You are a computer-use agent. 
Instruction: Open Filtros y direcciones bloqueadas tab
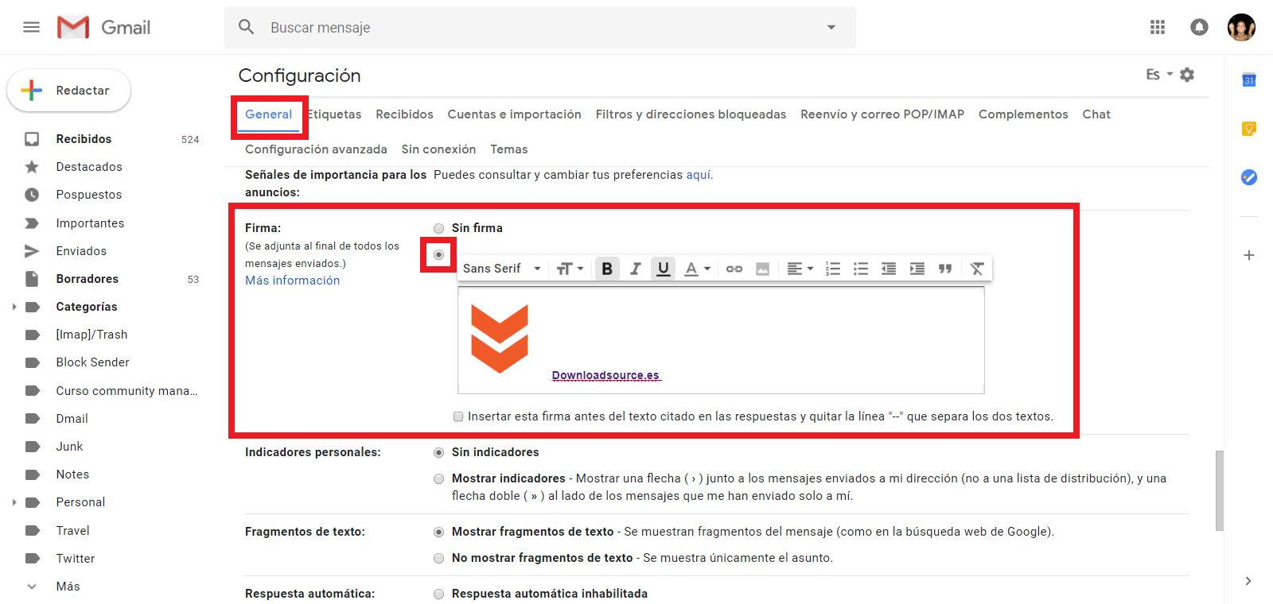[x=691, y=114]
